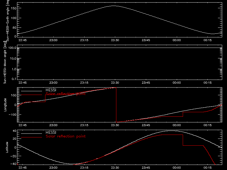This screenshot has width=227, height=170.
Task: Click 22:45 label under Latitude plot
Action: [x=23, y=168]
